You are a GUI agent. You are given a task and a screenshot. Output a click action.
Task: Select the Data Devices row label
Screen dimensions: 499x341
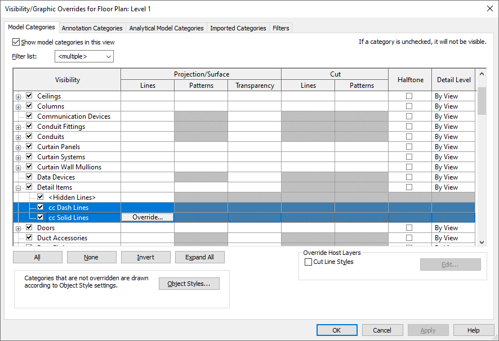point(56,177)
